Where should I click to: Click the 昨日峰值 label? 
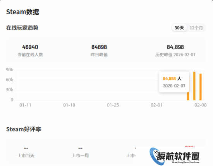coord(99,55)
